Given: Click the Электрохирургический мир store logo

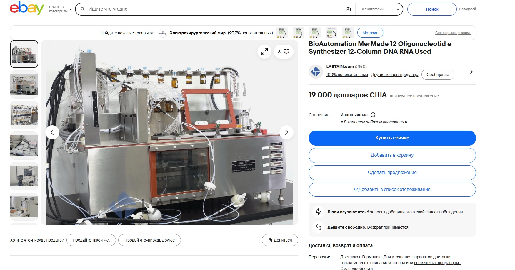Looking at the screenshot, I should coord(163,33).
